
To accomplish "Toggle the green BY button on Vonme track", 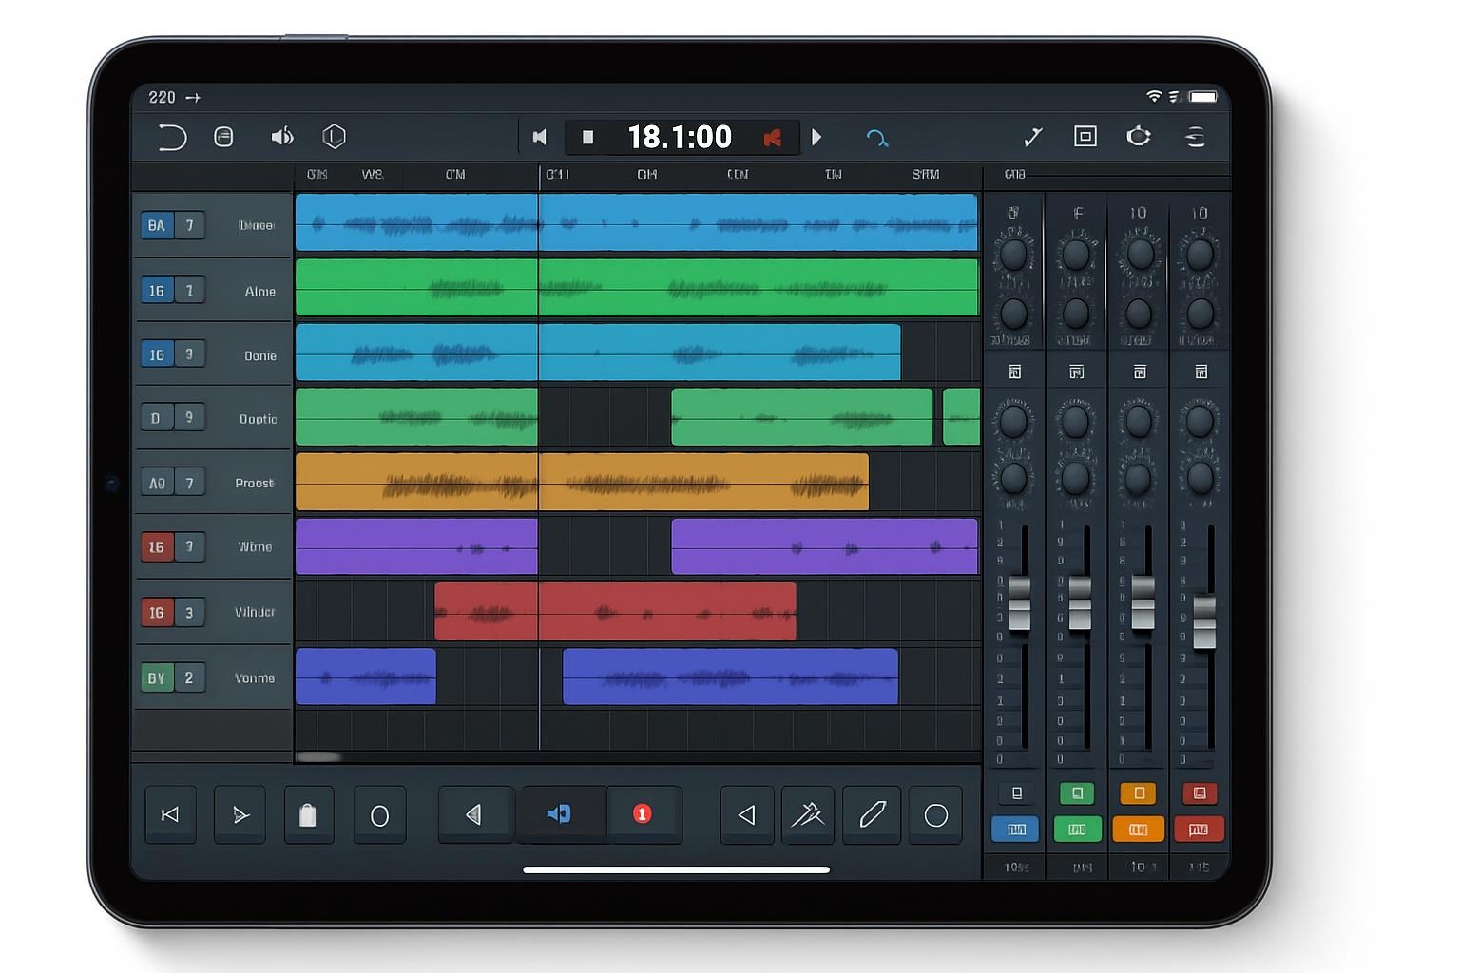I will click(156, 678).
